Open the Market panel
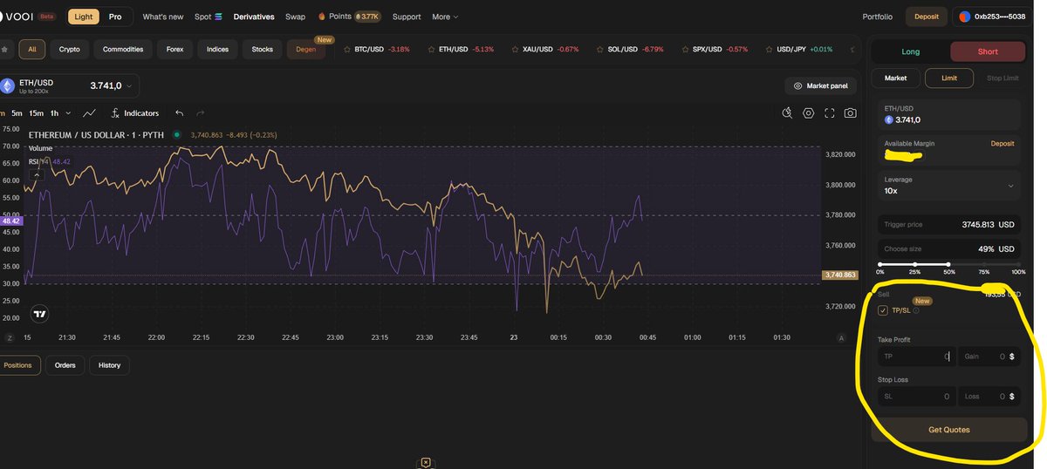Viewport: 1047px width, 469px height. tap(820, 85)
